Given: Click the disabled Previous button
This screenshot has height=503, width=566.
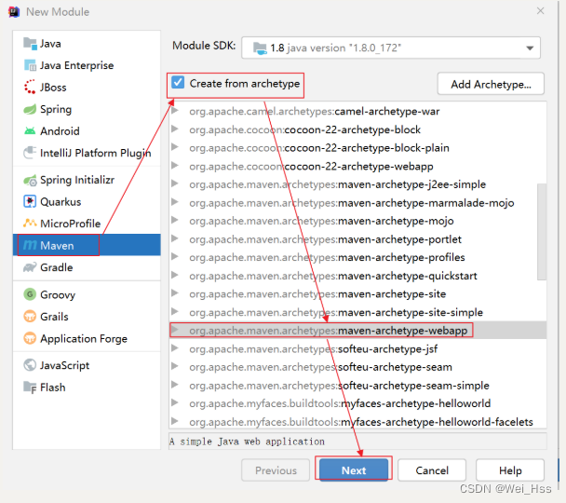Looking at the screenshot, I should pyautogui.click(x=276, y=470).
